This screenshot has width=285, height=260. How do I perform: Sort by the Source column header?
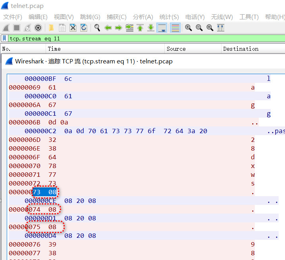click(x=193, y=49)
